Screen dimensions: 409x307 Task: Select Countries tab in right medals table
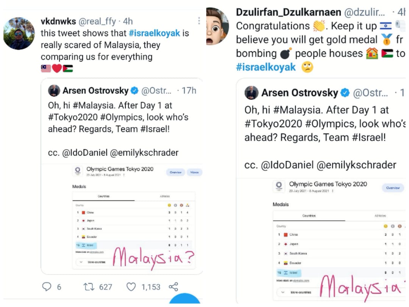tap(309, 216)
